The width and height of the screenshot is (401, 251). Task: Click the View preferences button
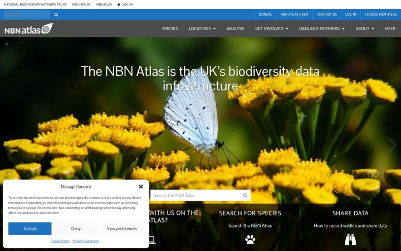[122, 229]
